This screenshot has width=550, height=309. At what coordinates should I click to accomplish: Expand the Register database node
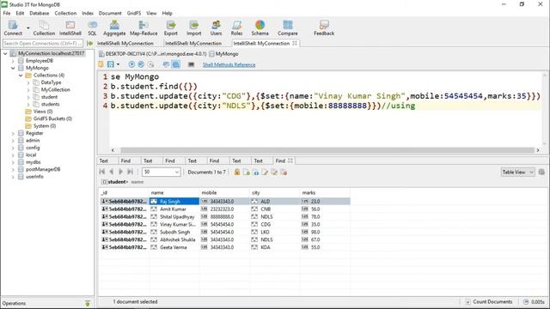tap(13, 133)
